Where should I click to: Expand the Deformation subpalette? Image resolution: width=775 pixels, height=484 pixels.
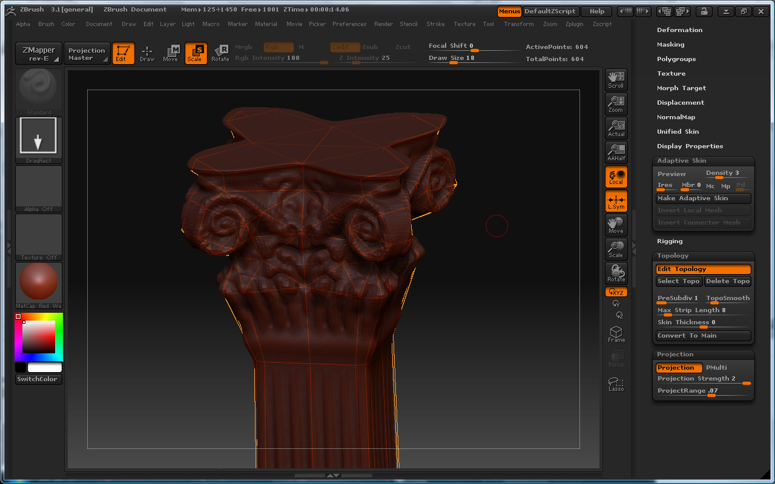(x=679, y=30)
